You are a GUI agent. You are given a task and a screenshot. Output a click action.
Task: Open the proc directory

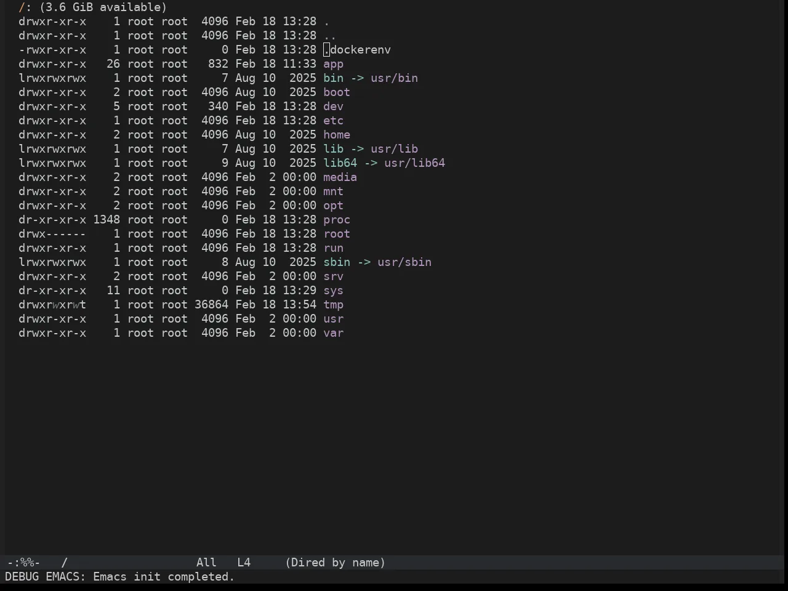(x=337, y=220)
